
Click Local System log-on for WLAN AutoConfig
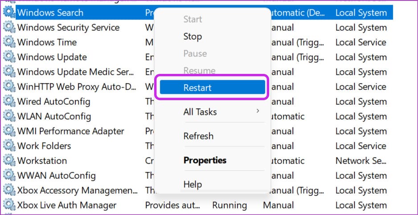(361, 117)
